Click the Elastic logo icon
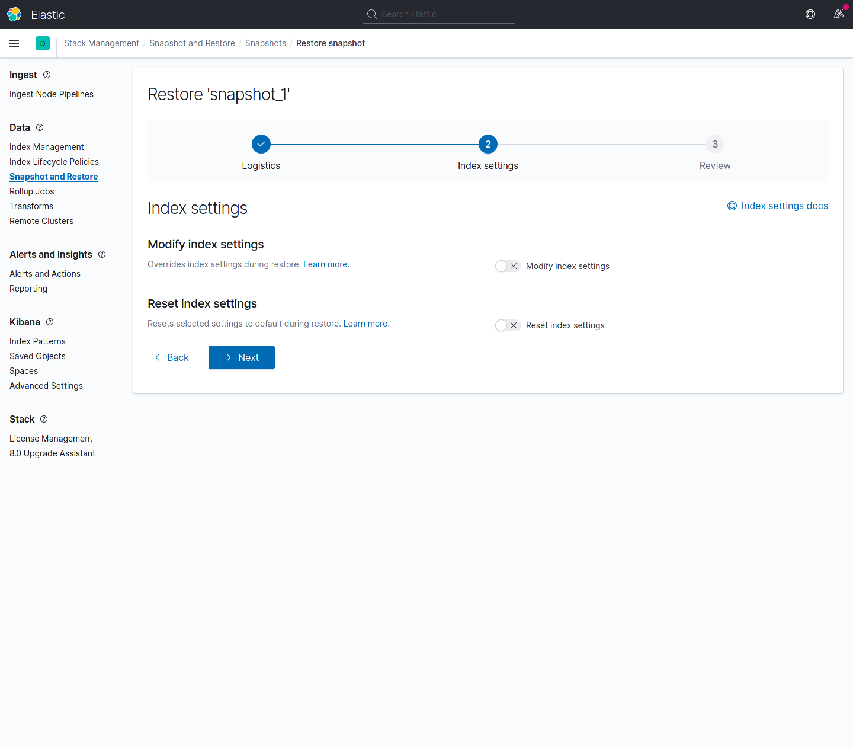The image size is (853, 748). pyautogui.click(x=14, y=14)
